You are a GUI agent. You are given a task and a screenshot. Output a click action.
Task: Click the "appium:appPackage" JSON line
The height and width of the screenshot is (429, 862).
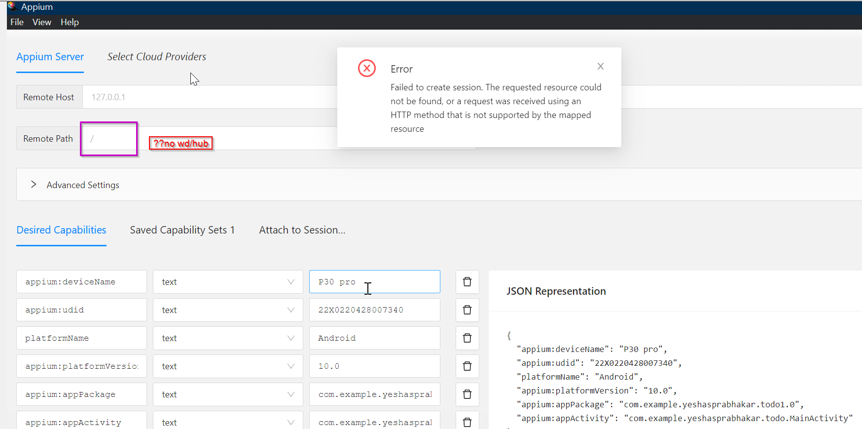pyautogui.click(x=660, y=405)
